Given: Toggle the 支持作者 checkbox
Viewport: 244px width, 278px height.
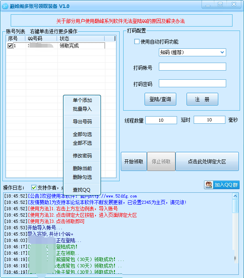Looking at the screenshot, I should [x=34, y=188].
